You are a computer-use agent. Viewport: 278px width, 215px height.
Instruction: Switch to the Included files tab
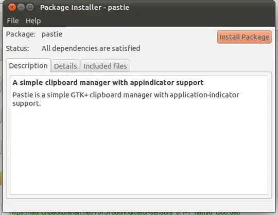pos(105,66)
